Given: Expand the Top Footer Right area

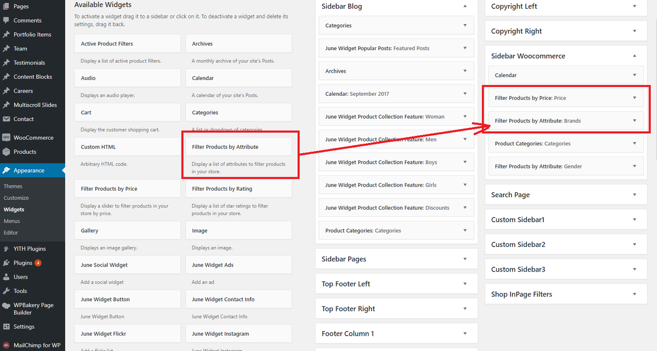Looking at the screenshot, I should click(x=465, y=308).
